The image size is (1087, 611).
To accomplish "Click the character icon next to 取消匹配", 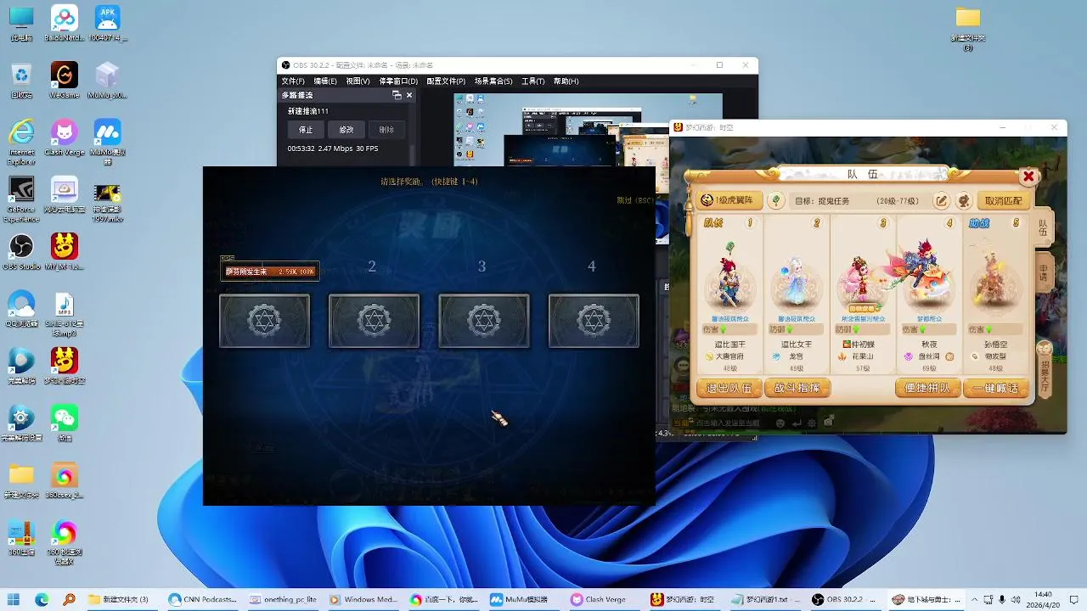I will pyautogui.click(x=964, y=201).
